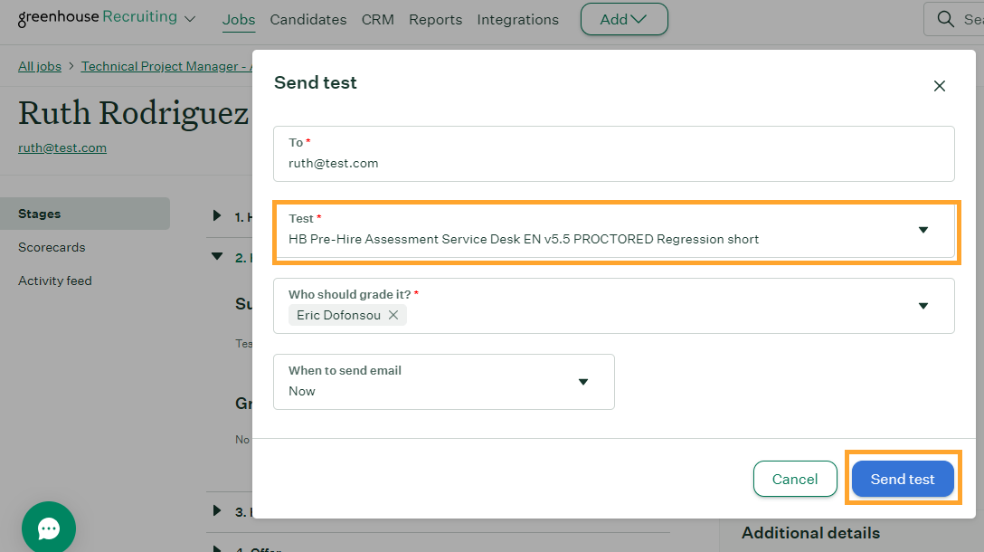
Task: Collapse the second stage disclosure triangle
Action: coord(217,257)
